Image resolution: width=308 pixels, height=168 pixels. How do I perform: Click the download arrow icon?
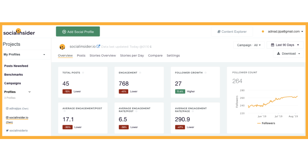(x=278, y=53)
